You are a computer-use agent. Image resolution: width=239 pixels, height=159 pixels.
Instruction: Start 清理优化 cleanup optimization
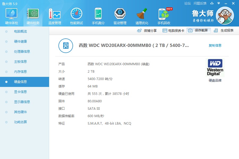(142, 15)
